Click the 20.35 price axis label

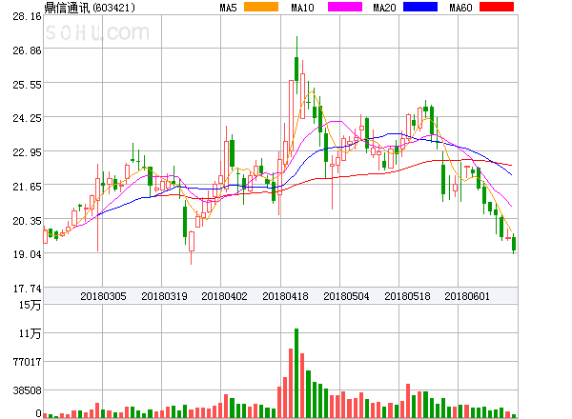click(27, 221)
